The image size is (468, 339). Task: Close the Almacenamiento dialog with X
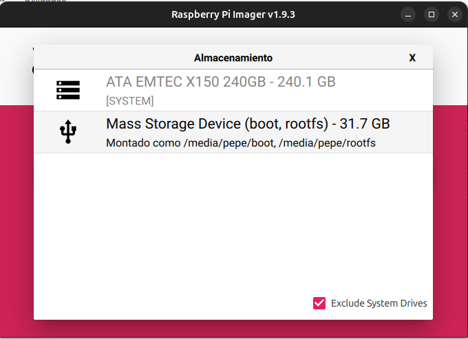pyautogui.click(x=412, y=58)
